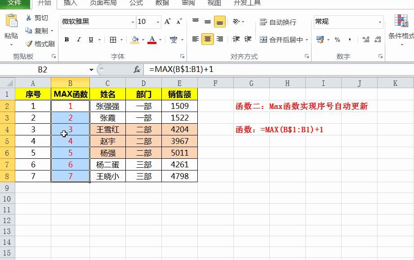Apply percent style % button

click(337, 40)
